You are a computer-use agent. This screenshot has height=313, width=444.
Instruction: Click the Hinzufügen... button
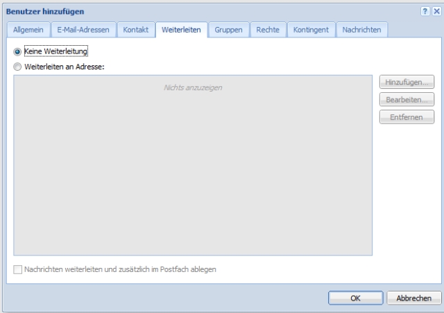pos(407,83)
